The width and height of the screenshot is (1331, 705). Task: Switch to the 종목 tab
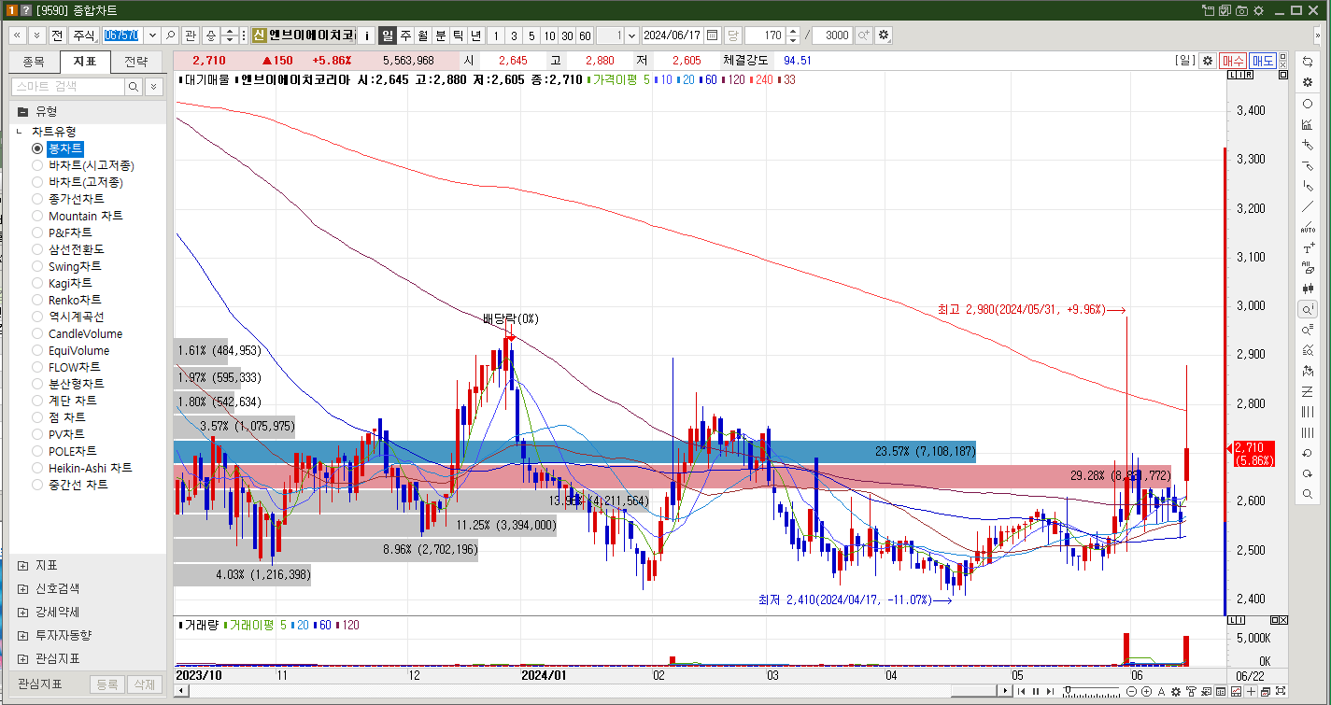pos(33,63)
